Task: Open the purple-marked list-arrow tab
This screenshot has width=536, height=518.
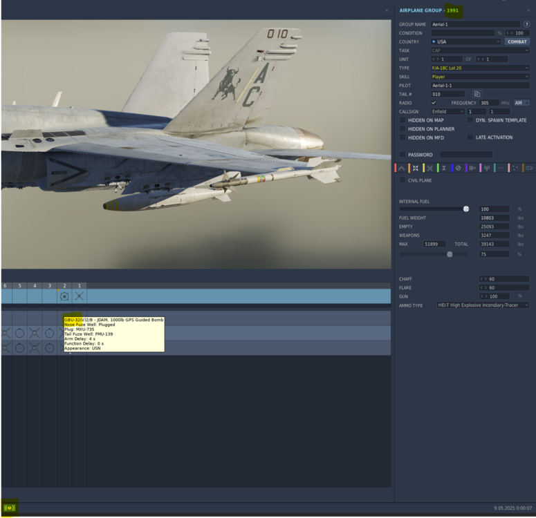Action: tap(472, 168)
